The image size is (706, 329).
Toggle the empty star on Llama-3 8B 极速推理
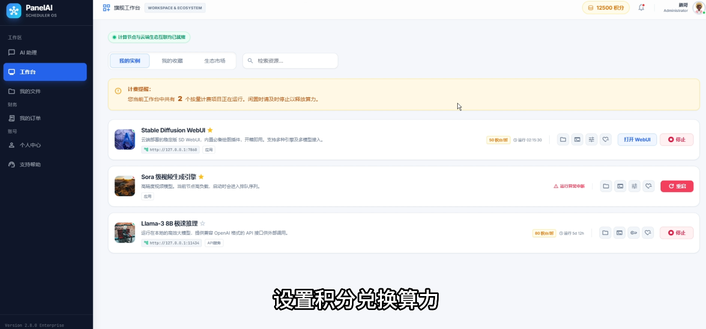click(202, 223)
